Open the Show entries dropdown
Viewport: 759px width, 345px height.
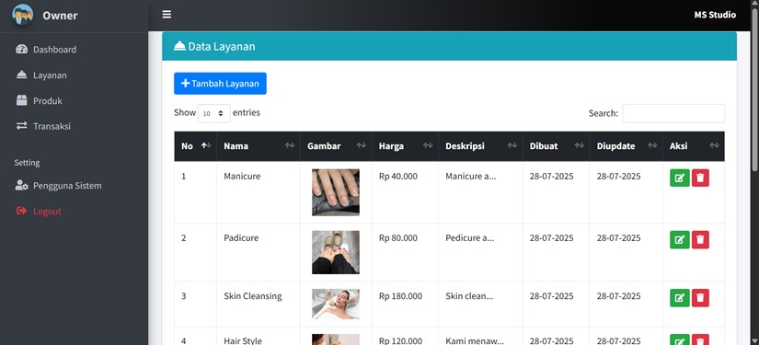tap(214, 113)
